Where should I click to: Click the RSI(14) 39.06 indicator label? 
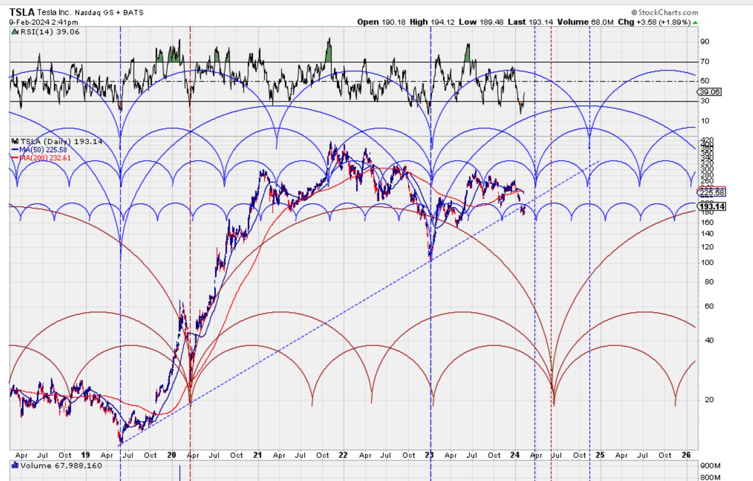pyautogui.click(x=50, y=32)
